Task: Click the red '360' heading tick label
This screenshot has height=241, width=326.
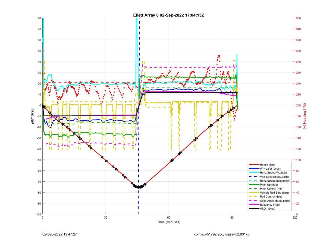Action: (x=298, y=18)
